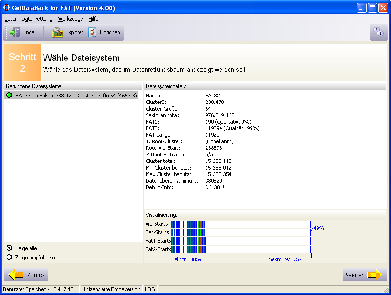Viewport: 391px width, 295px height.
Task: Click FAT1 value '190 (Qualität=99%)'
Action: 228,122
